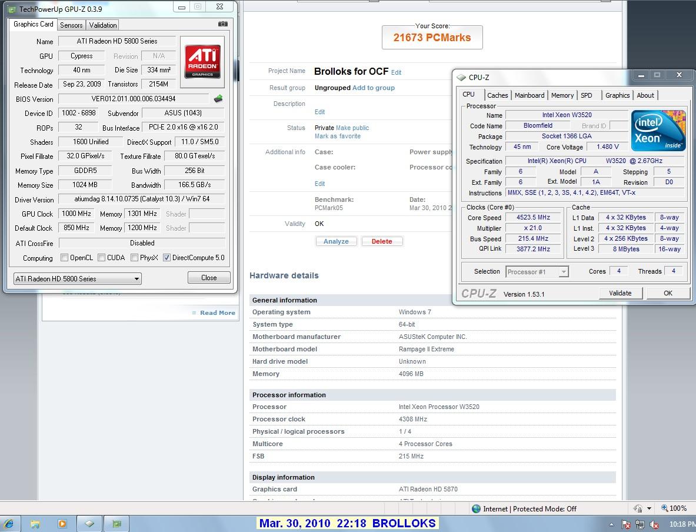Viewport: 696px width, 532px height.
Task: Open the CPU-Z SPD tab
Action: point(587,95)
